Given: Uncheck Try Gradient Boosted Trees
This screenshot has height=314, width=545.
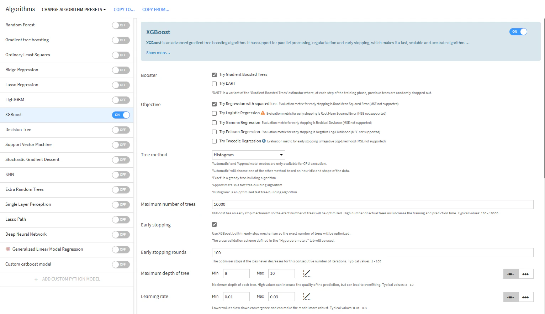Looking at the screenshot, I should 214,75.
